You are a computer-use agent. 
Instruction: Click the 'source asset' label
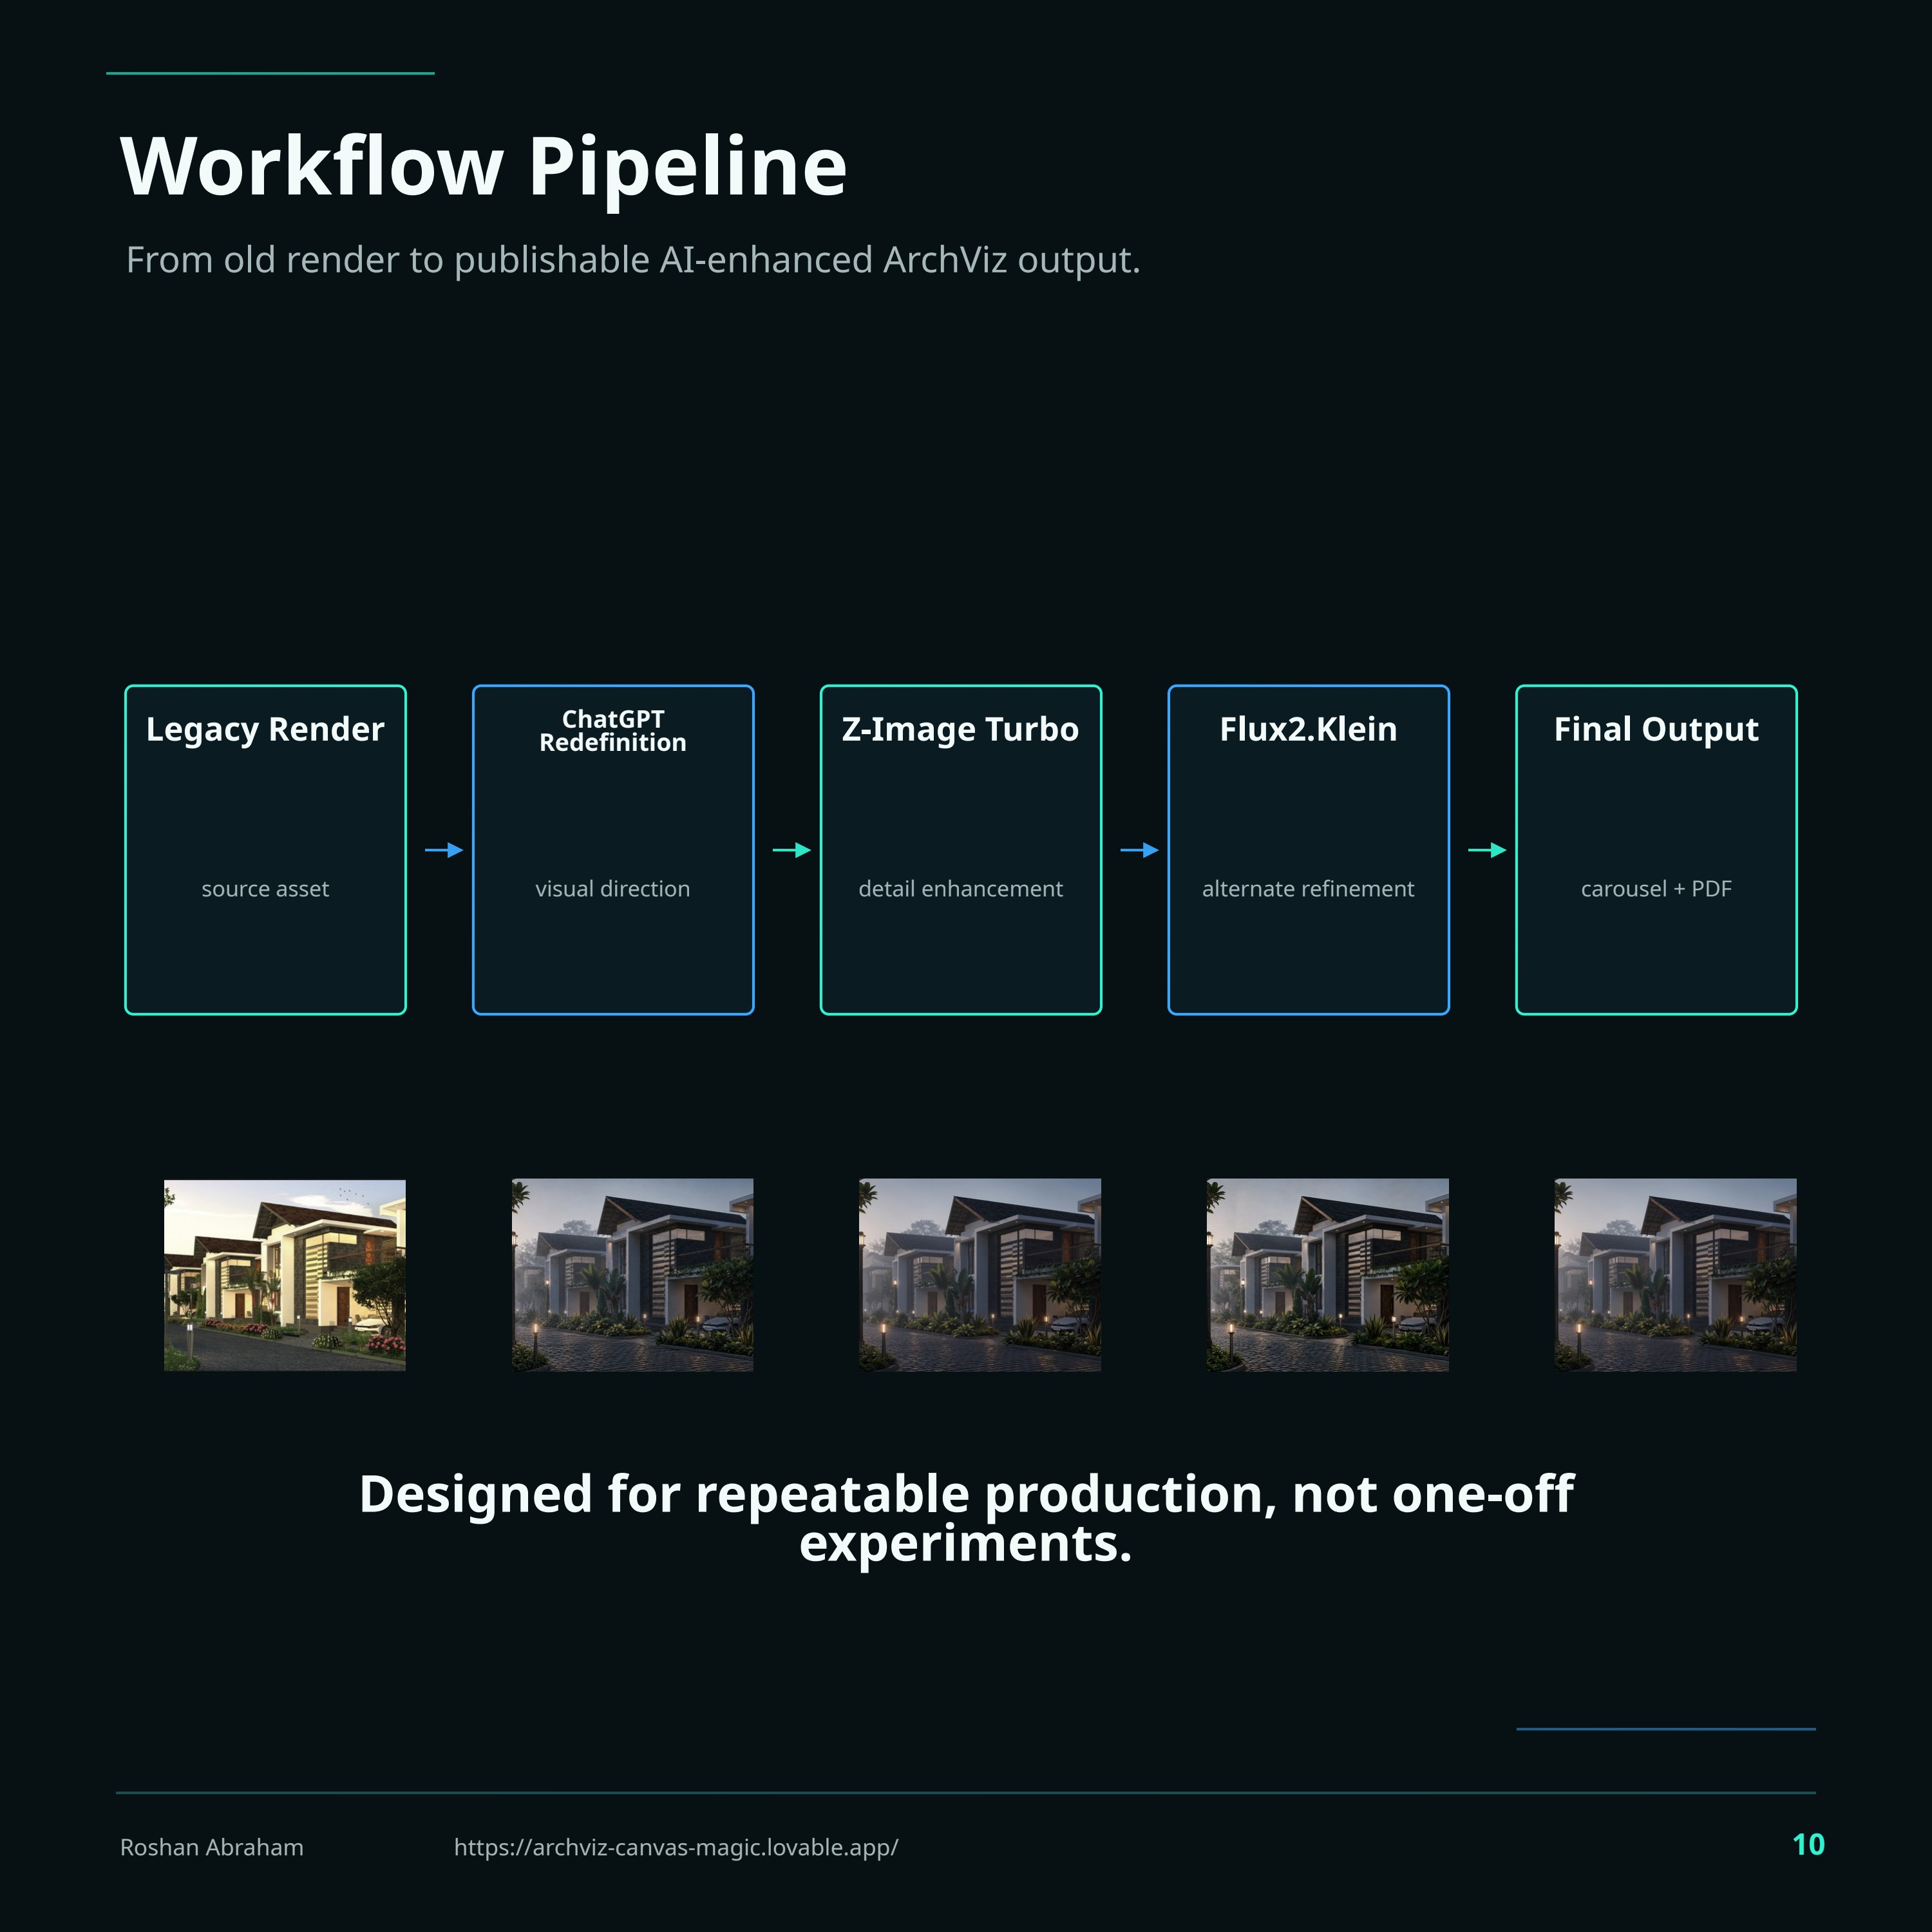[x=265, y=889]
